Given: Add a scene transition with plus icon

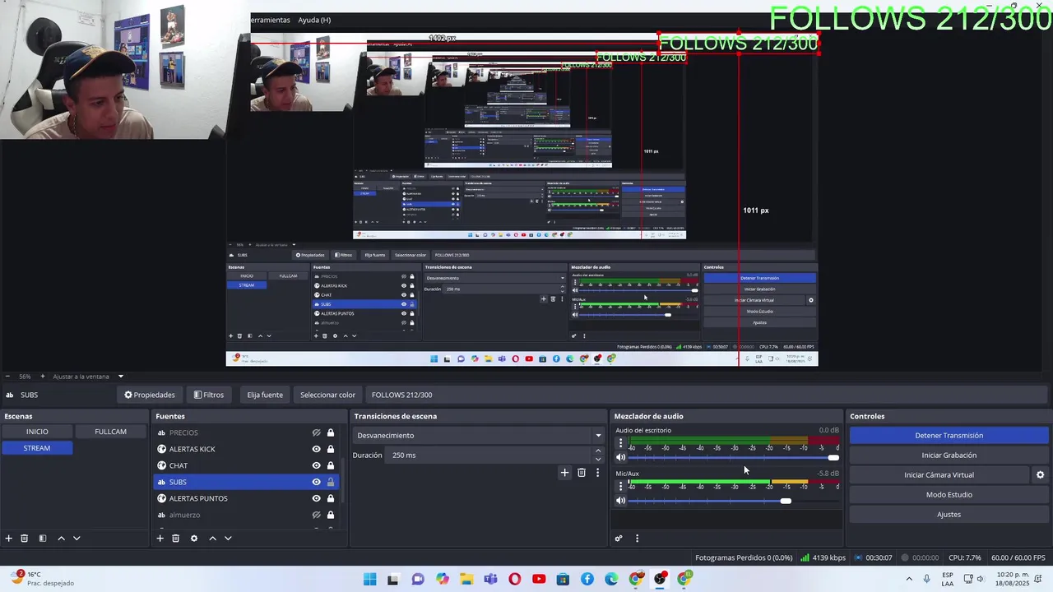Looking at the screenshot, I should [564, 473].
